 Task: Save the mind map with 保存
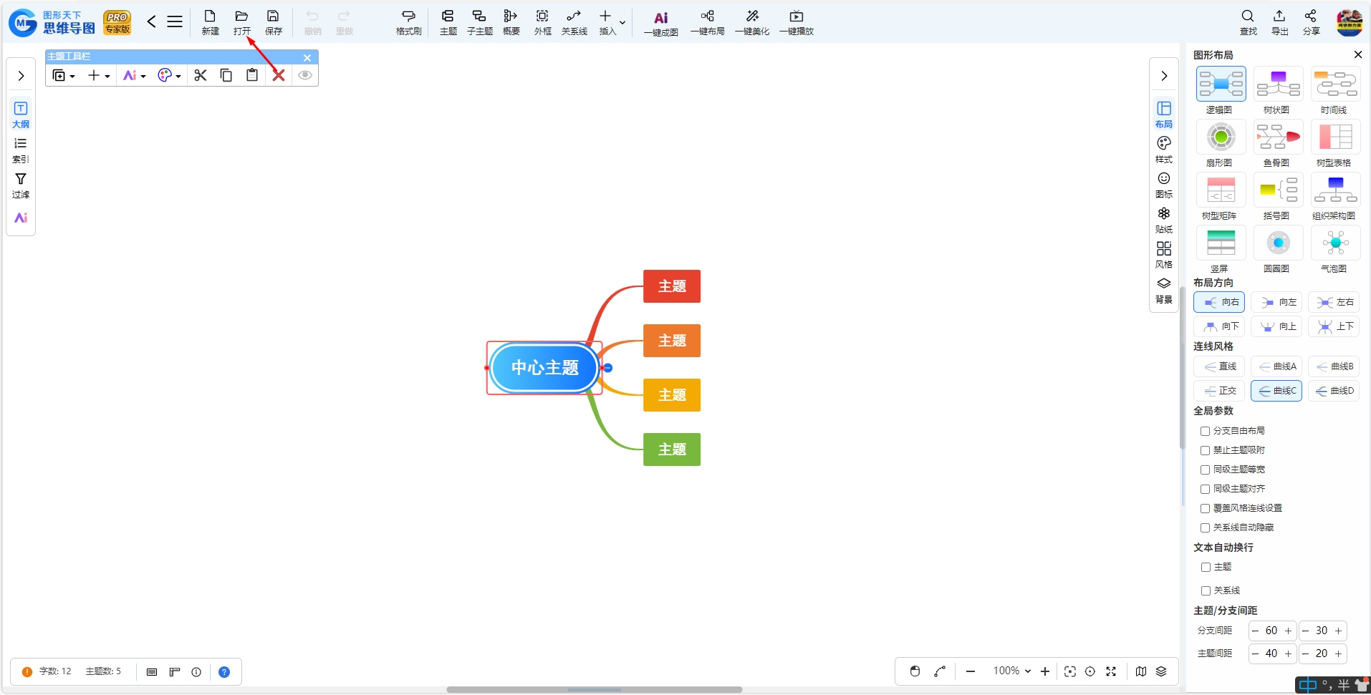[273, 22]
